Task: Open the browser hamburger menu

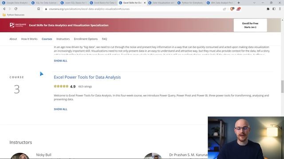Action: coord(280,9)
